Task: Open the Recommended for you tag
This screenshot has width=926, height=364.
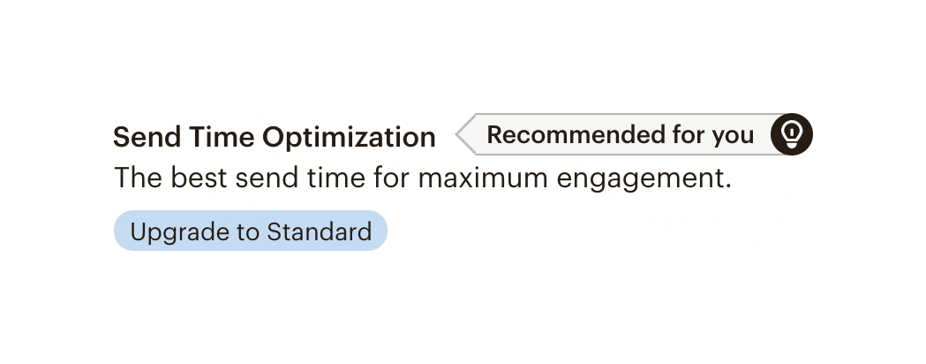Action: coord(620,135)
